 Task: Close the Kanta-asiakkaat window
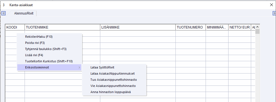click(271, 5)
